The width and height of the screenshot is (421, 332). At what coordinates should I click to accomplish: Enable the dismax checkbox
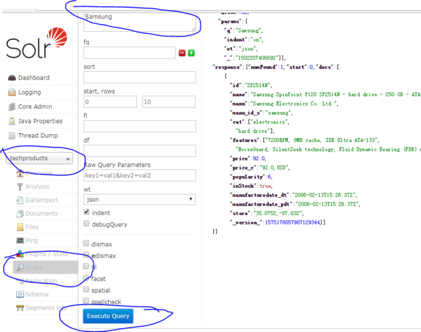(x=86, y=243)
